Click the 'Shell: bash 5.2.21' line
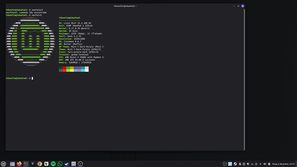Screen dimensions: 297x167 [x=70, y=36]
